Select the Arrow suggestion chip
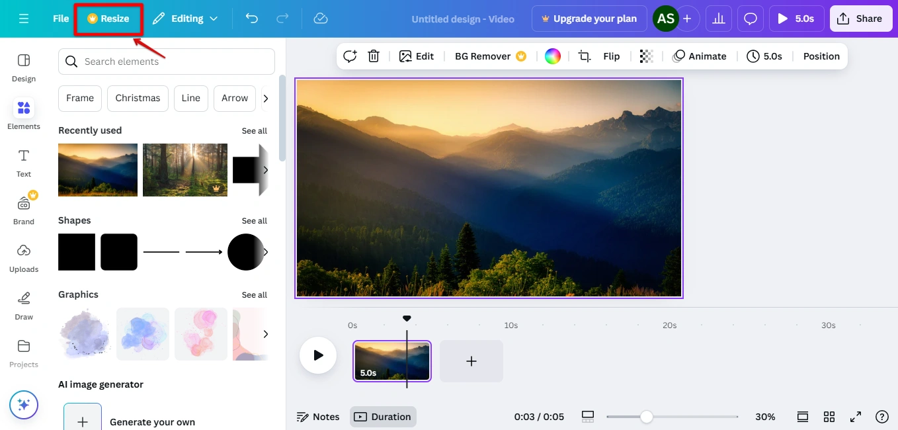 [235, 98]
